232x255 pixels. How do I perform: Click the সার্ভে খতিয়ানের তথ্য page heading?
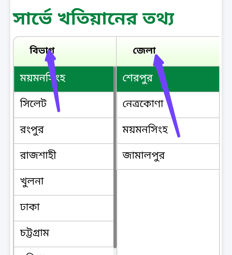point(93,19)
